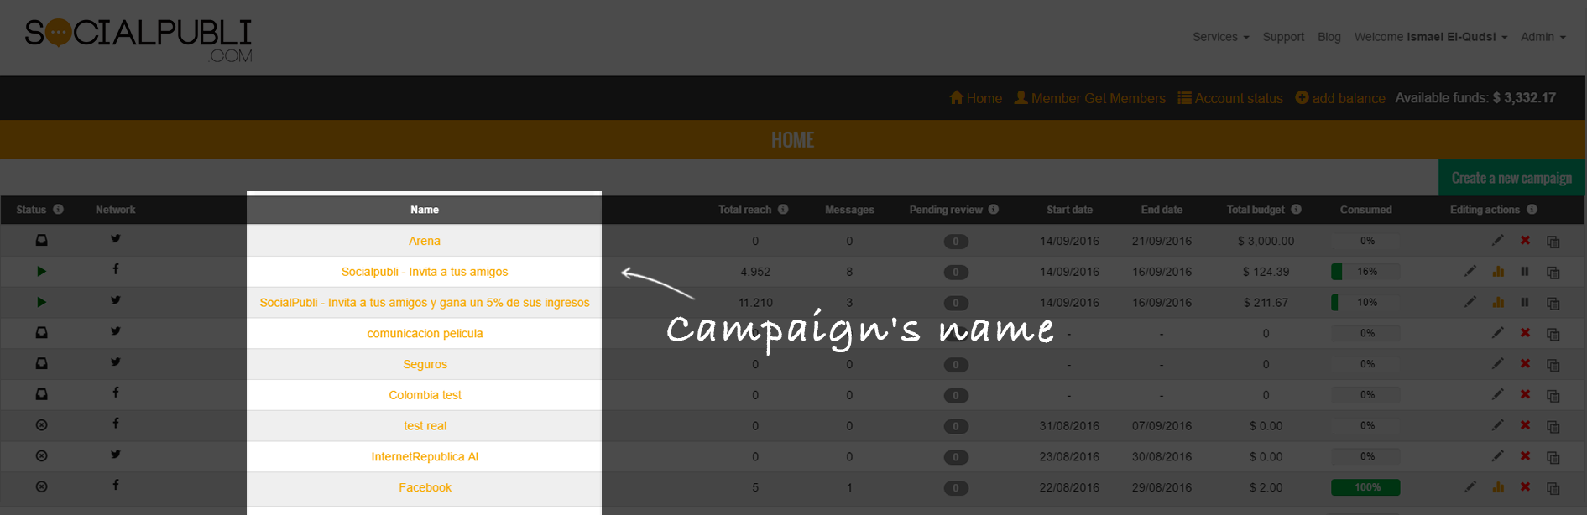Image resolution: width=1587 pixels, height=515 pixels.
Task: Pause the 'Socialpubli - Invita a tus amigos' campaign
Action: tap(1525, 272)
